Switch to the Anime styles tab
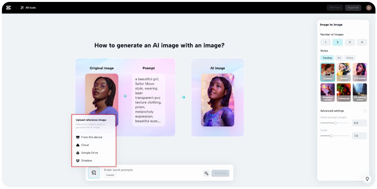This screenshot has height=189, width=377. point(349,58)
